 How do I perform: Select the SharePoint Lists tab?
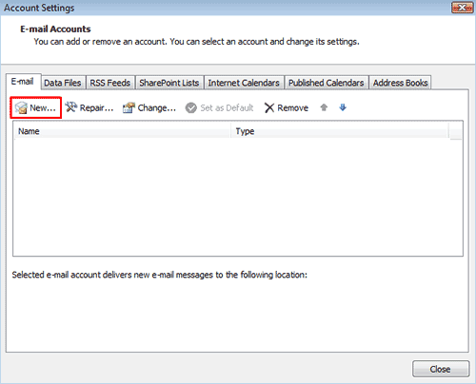point(169,83)
